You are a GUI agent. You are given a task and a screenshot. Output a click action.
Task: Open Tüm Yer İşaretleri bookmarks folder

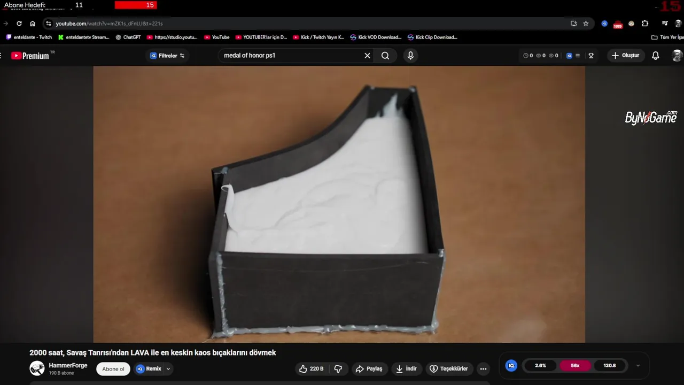click(667, 37)
